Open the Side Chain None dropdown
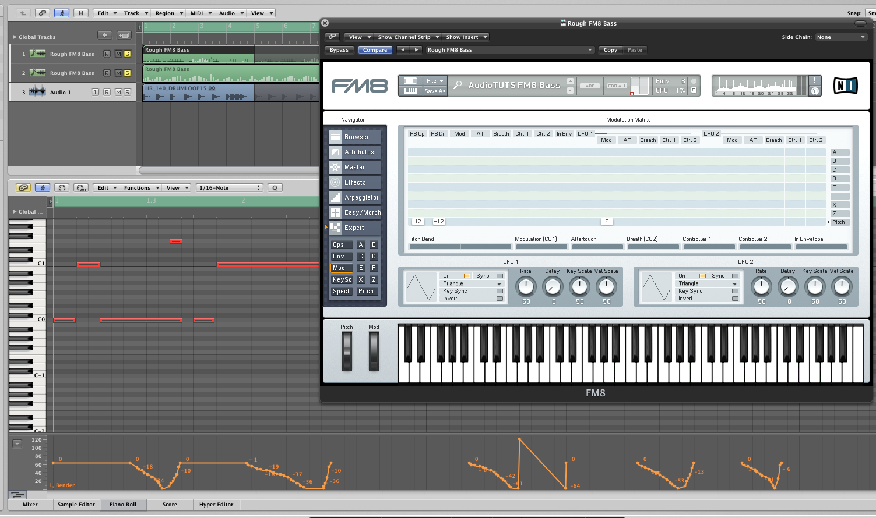This screenshot has height=518, width=876. point(840,37)
